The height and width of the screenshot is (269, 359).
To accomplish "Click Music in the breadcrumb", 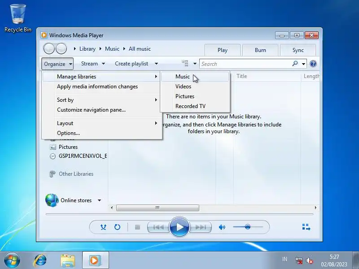I will (x=112, y=49).
